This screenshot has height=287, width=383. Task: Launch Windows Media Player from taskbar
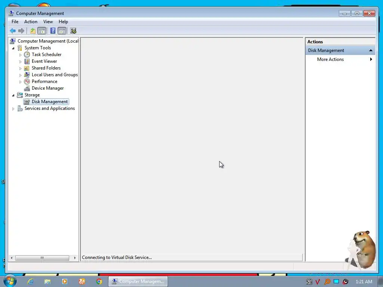point(64,281)
